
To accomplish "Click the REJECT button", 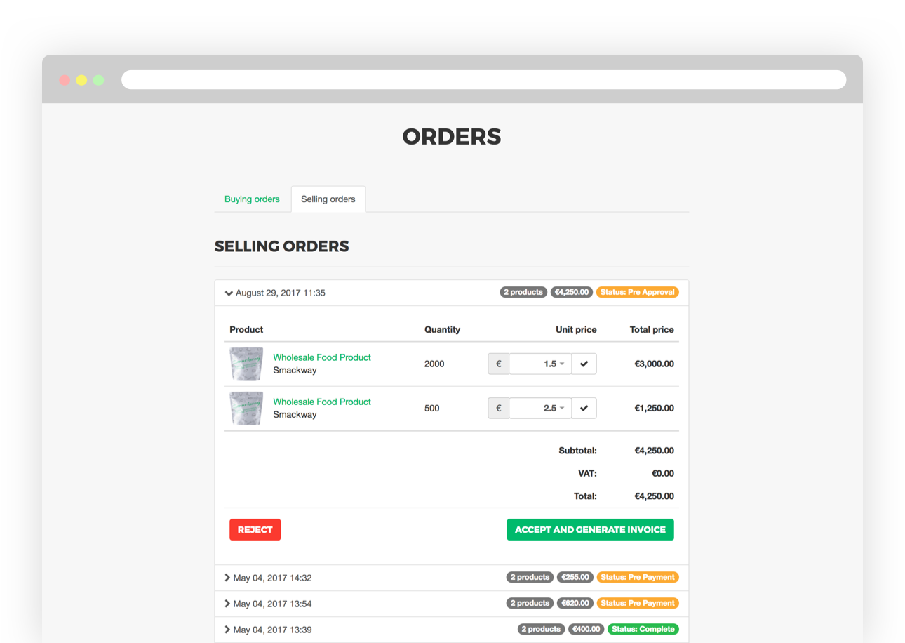I will [x=255, y=529].
